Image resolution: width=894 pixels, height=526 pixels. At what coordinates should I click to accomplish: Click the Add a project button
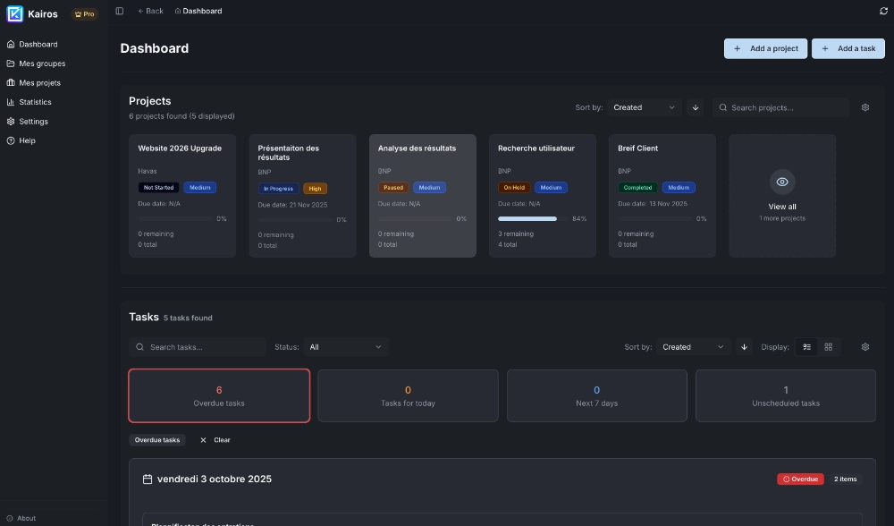(765, 48)
